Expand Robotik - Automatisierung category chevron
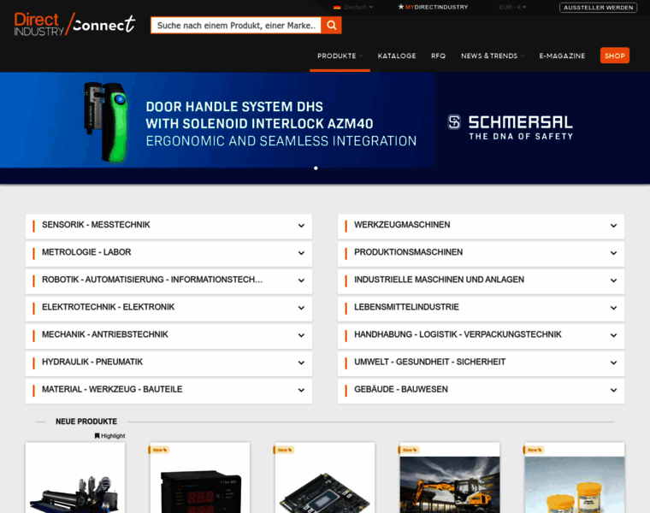Viewport: 650px width, 513px height. click(301, 280)
